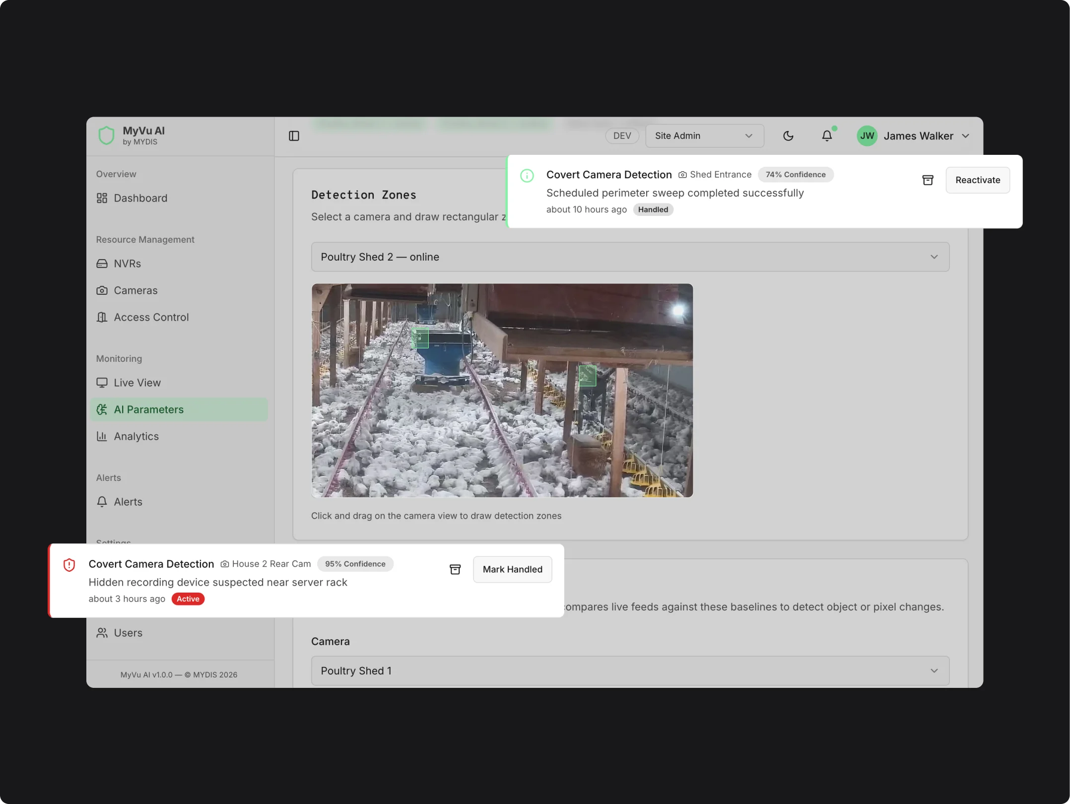The width and height of the screenshot is (1070, 804).
Task: Open the Alerts list
Action: pyautogui.click(x=128, y=502)
